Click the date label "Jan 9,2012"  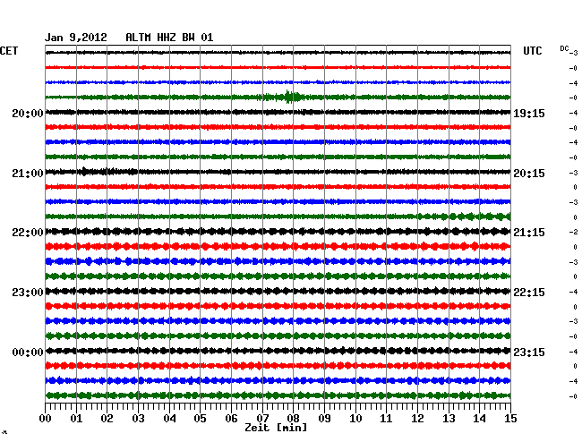(76, 38)
